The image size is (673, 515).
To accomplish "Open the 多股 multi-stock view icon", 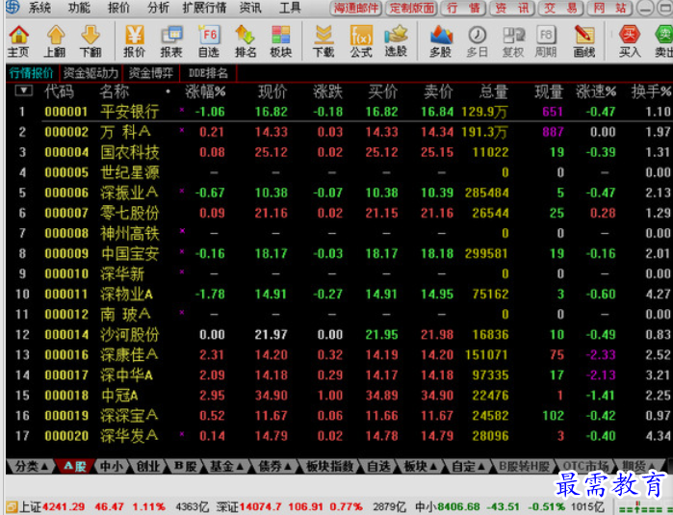I will tap(440, 41).
